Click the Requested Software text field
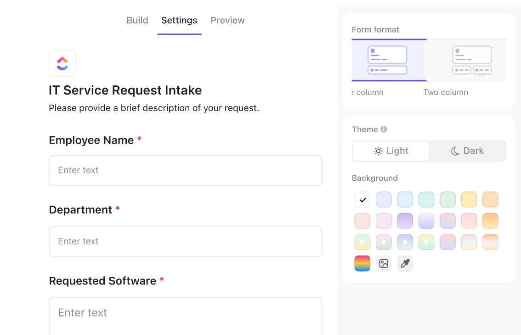Viewport: 521px width, 335px height. click(186, 316)
